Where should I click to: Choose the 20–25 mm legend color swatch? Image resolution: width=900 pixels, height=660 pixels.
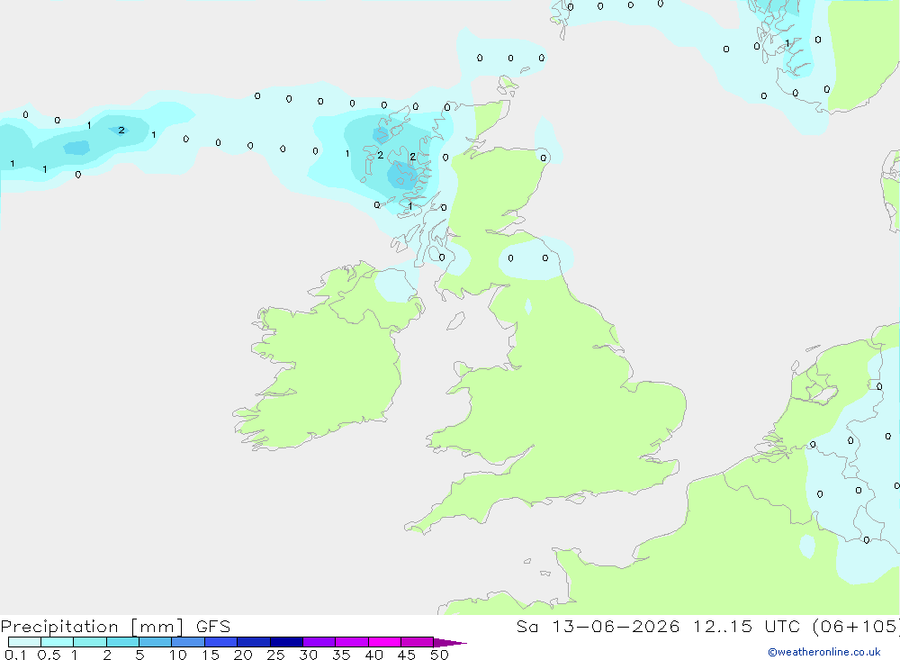coord(254,642)
